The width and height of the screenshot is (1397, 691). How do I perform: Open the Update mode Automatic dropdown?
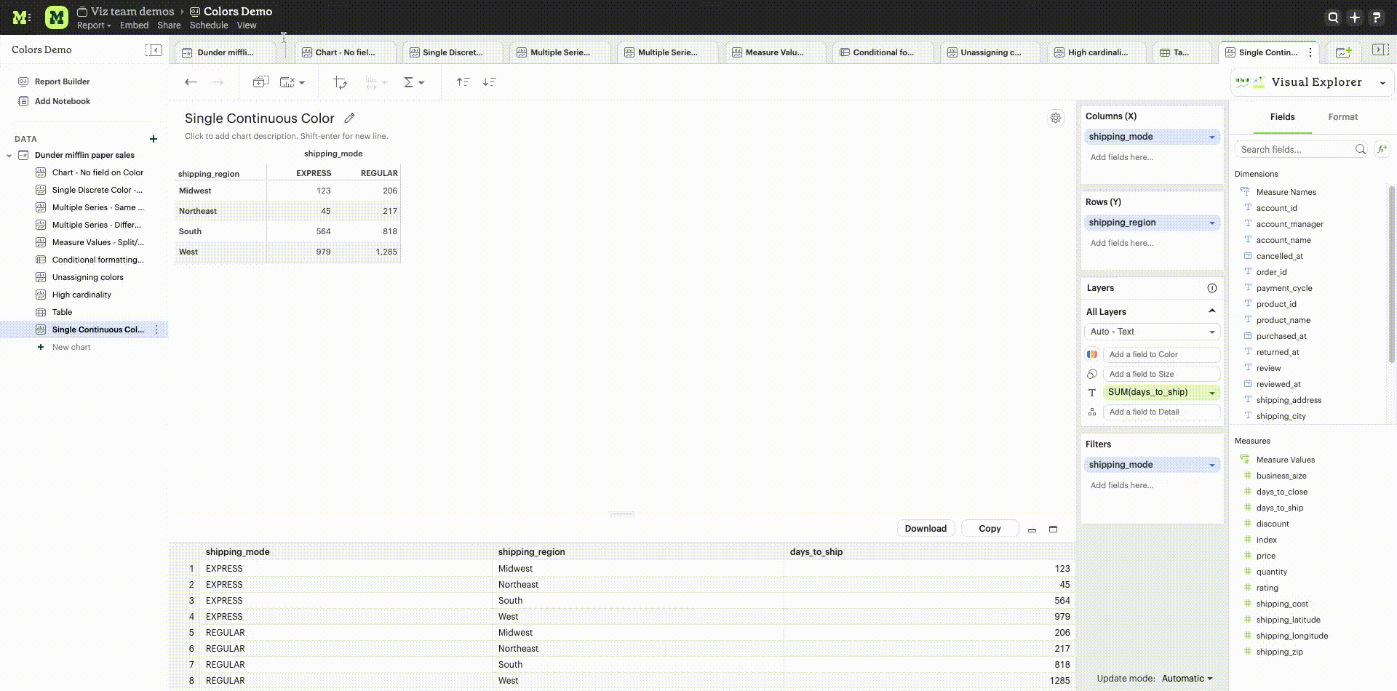pos(1187,679)
